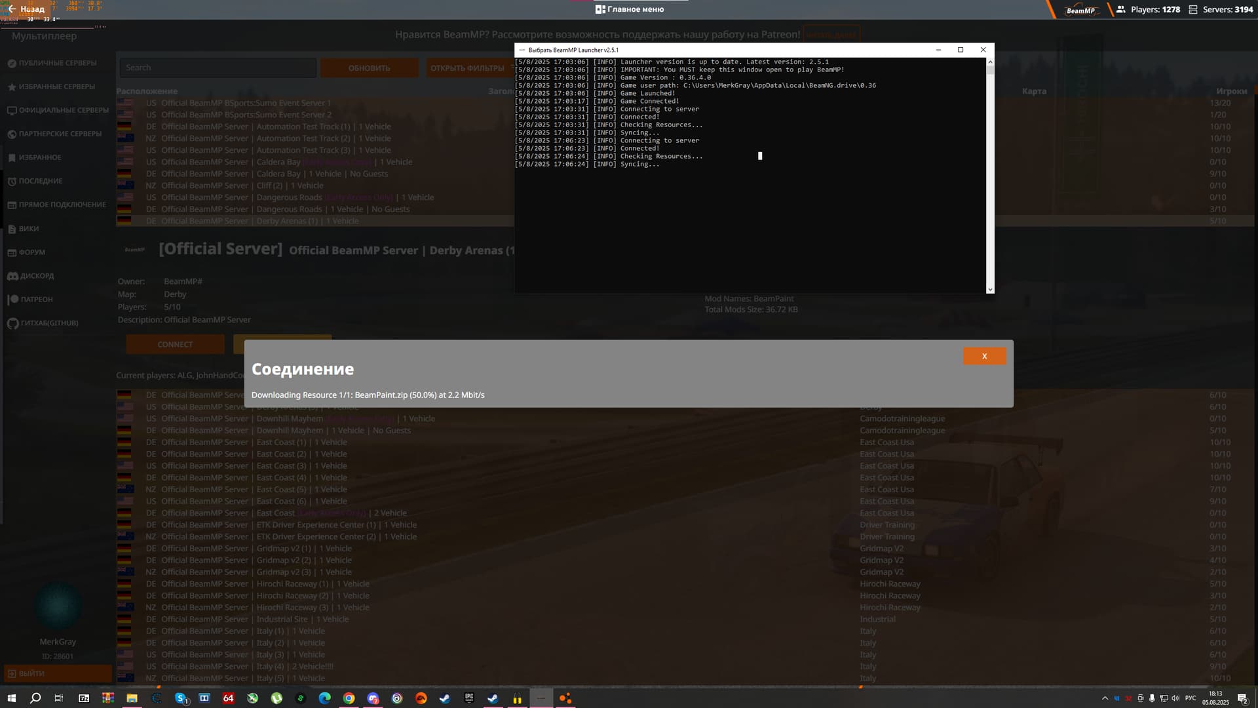This screenshot has height=708, width=1258.
Task: Click into the server Search field
Action: pyautogui.click(x=218, y=68)
